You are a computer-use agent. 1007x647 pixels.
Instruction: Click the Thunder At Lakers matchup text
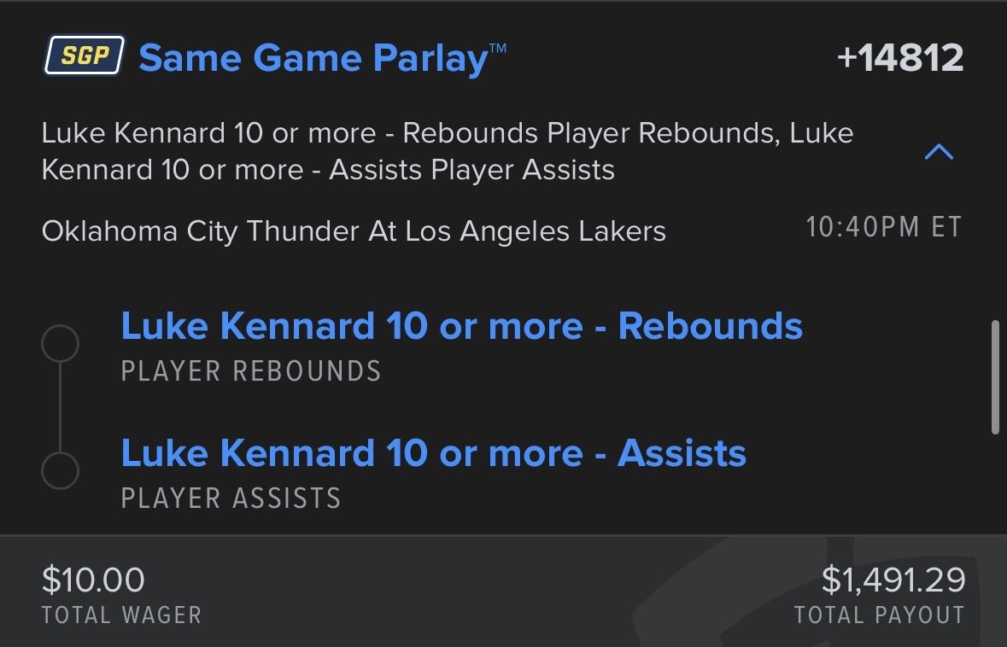pos(354,231)
